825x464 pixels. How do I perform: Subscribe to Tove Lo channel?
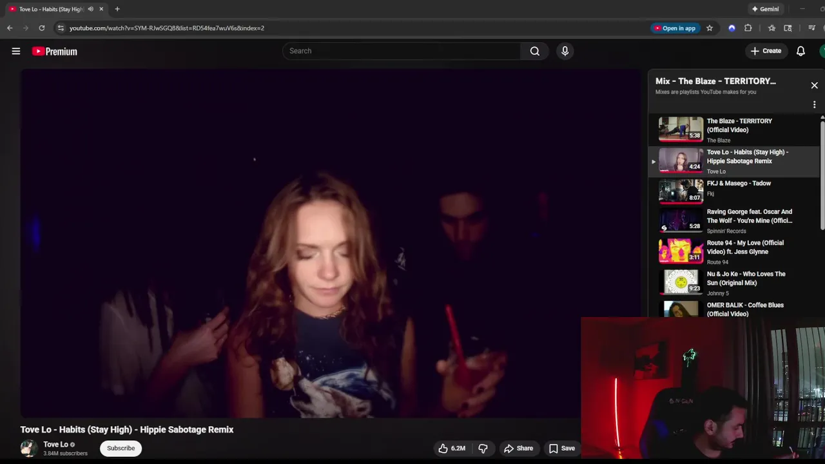(121, 449)
